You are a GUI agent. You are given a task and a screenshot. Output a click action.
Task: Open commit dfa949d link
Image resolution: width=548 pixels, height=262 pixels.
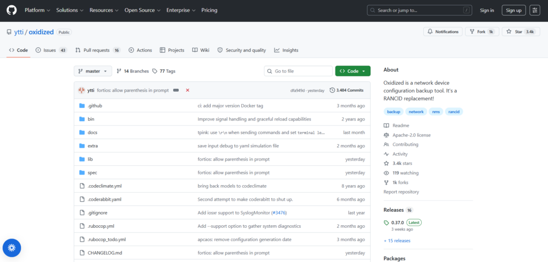coord(297,90)
